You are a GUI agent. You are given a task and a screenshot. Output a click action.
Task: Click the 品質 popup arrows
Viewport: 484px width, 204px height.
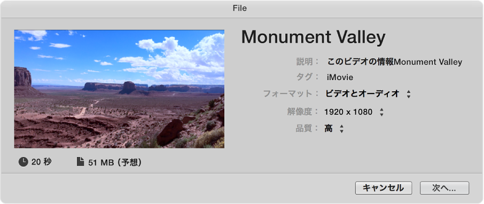coord(341,129)
